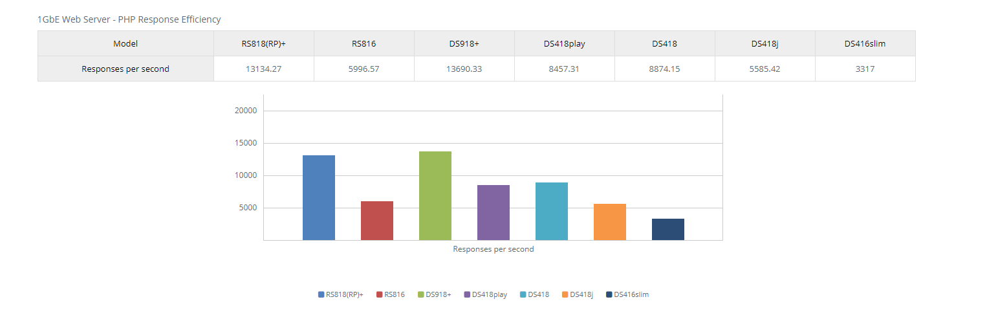Click the Responses per second row header
987x330 pixels.
click(x=125, y=69)
